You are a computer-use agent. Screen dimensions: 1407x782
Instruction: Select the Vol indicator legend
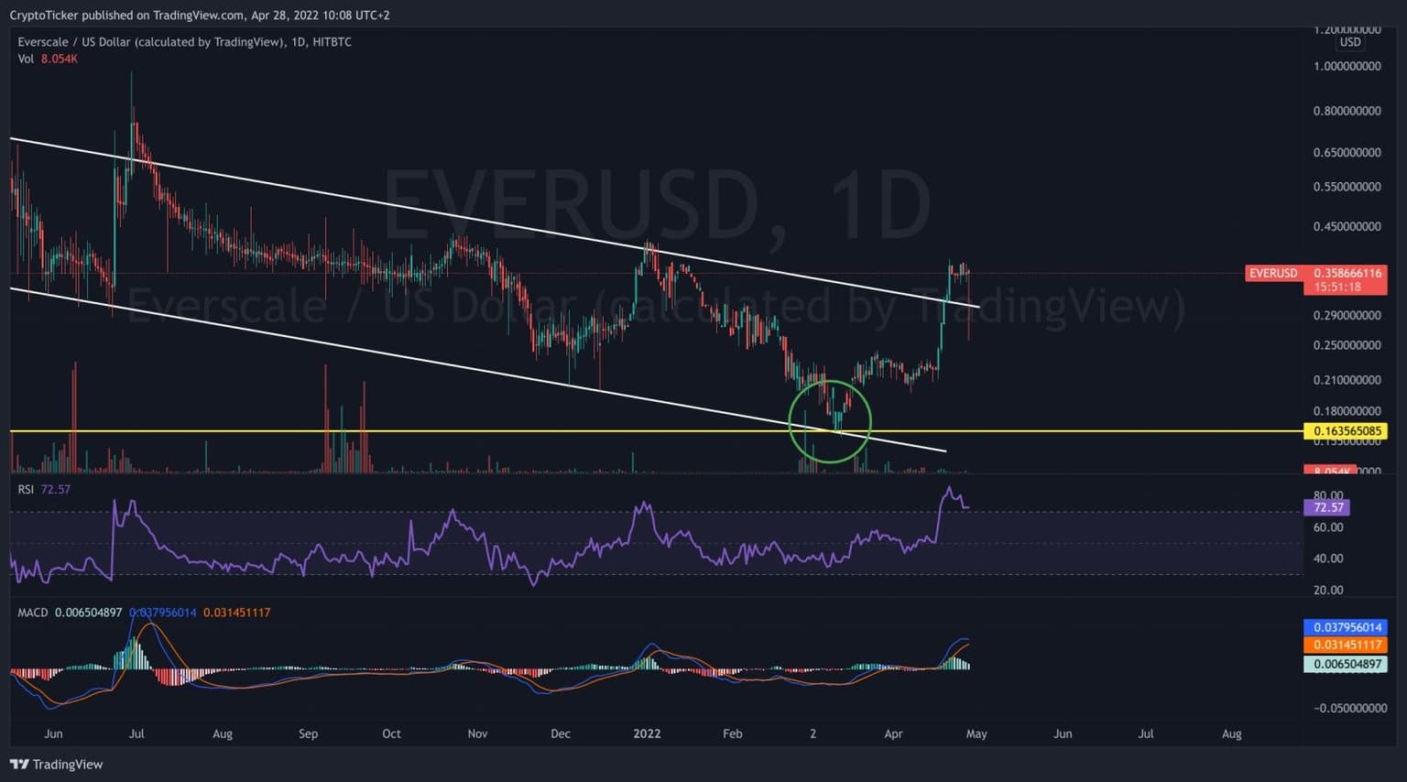pyautogui.click(x=26, y=59)
